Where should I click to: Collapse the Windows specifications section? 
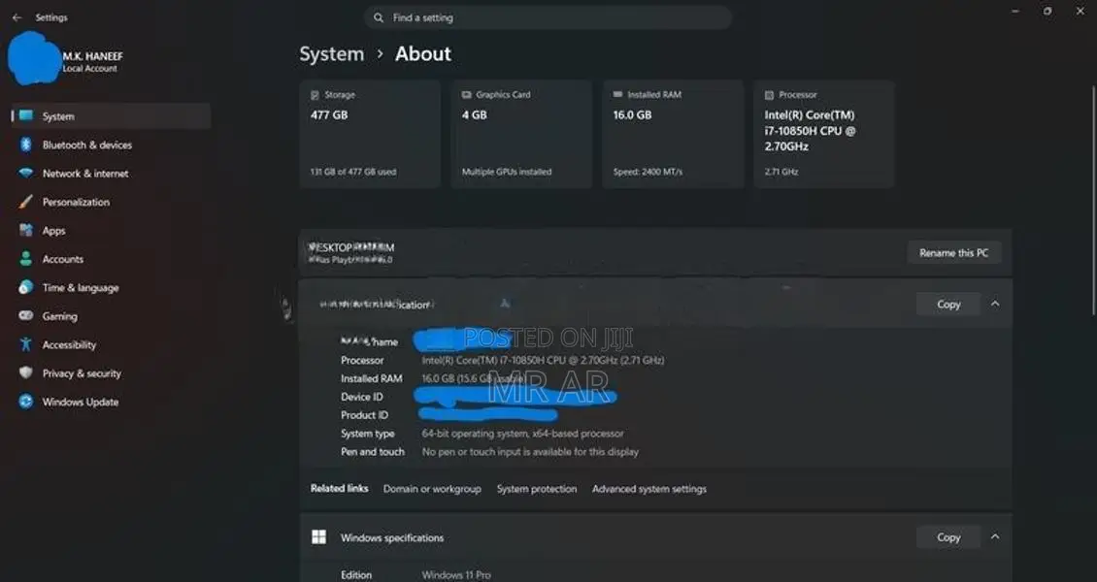pos(995,537)
